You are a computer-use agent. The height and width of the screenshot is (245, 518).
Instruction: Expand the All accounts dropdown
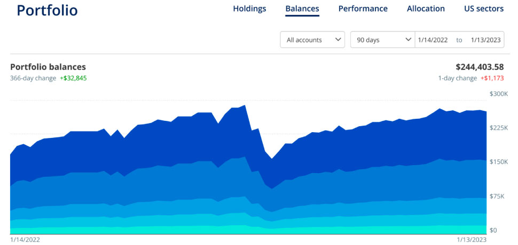click(x=312, y=40)
